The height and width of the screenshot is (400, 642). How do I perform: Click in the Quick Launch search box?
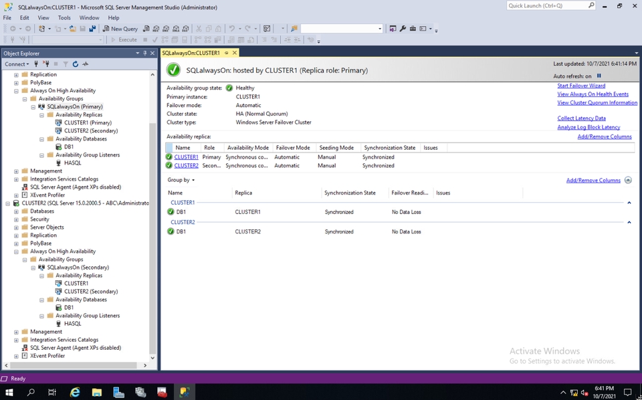[546, 5]
